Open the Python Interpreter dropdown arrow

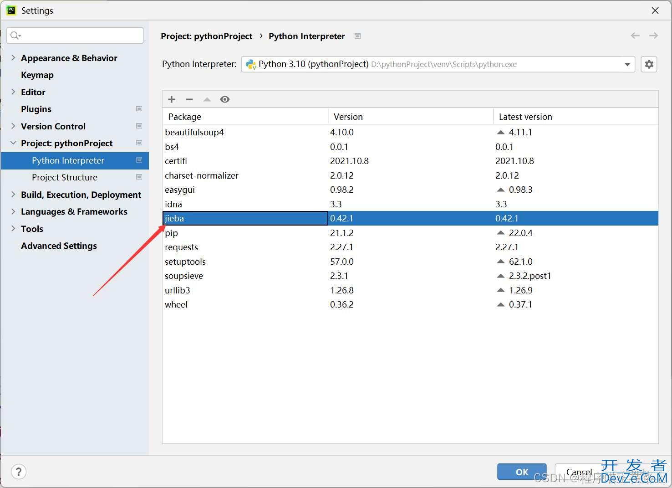pyautogui.click(x=627, y=64)
